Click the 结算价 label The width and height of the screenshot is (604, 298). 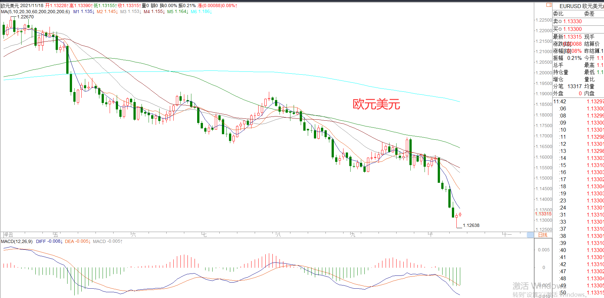(592, 44)
